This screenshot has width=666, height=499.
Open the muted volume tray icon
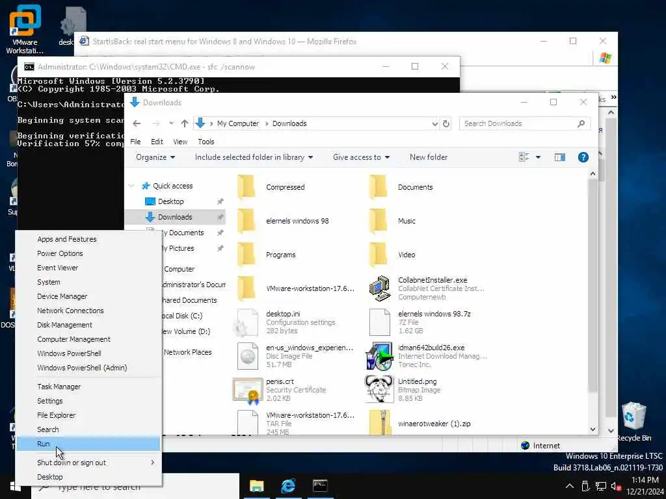[616, 486]
